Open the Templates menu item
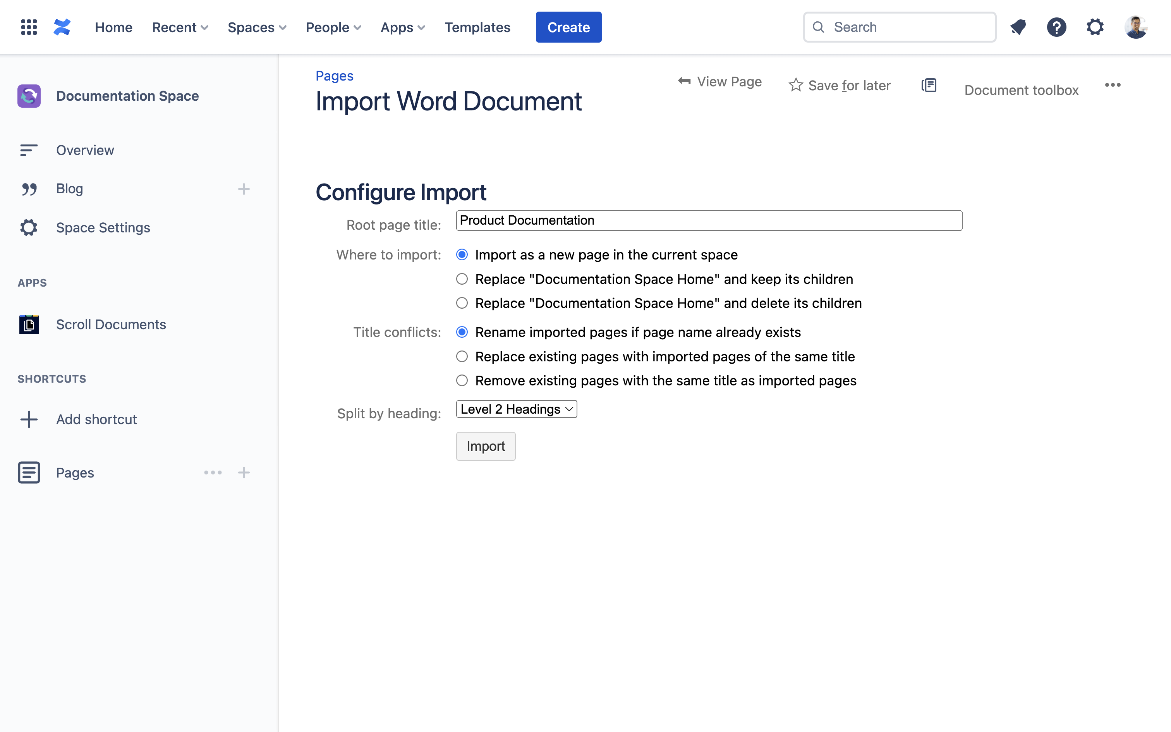 click(x=477, y=27)
